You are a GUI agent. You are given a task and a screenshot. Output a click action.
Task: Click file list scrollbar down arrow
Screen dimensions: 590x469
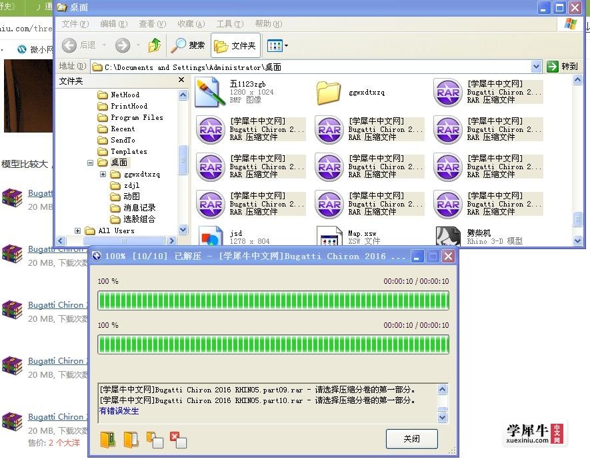pyautogui.click(x=577, y=240)
